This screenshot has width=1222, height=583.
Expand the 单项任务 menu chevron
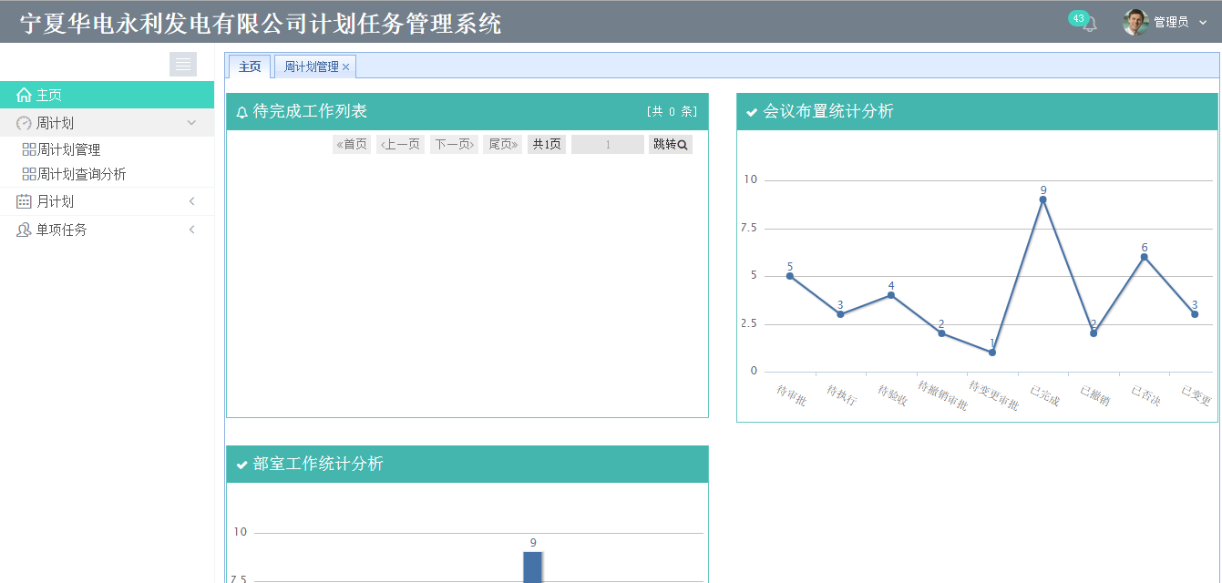click(x=191, y=230)
